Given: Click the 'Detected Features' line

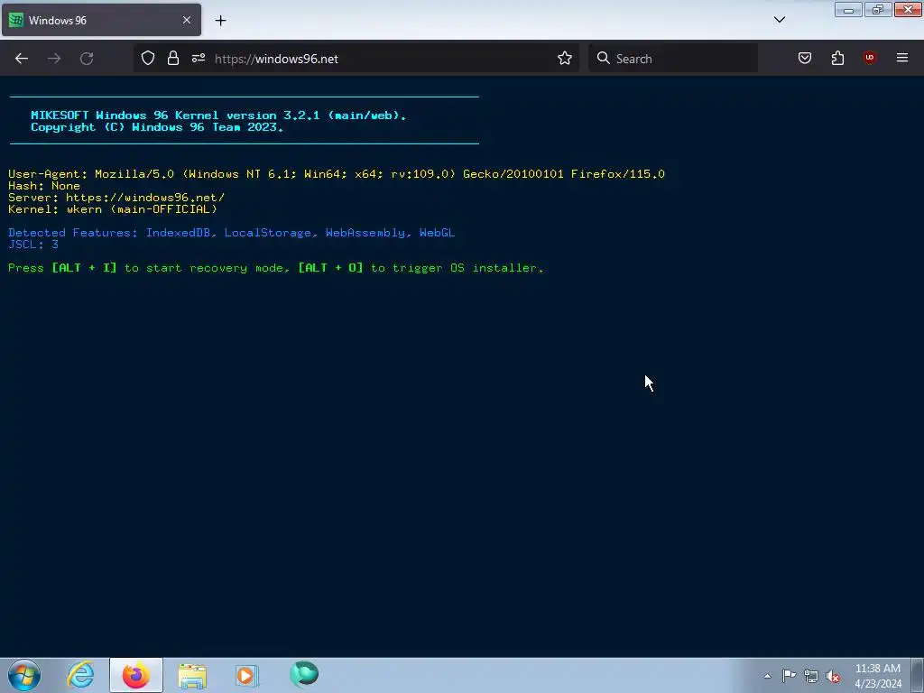Looking at the screenshot, I should click(x=232, y=233).
